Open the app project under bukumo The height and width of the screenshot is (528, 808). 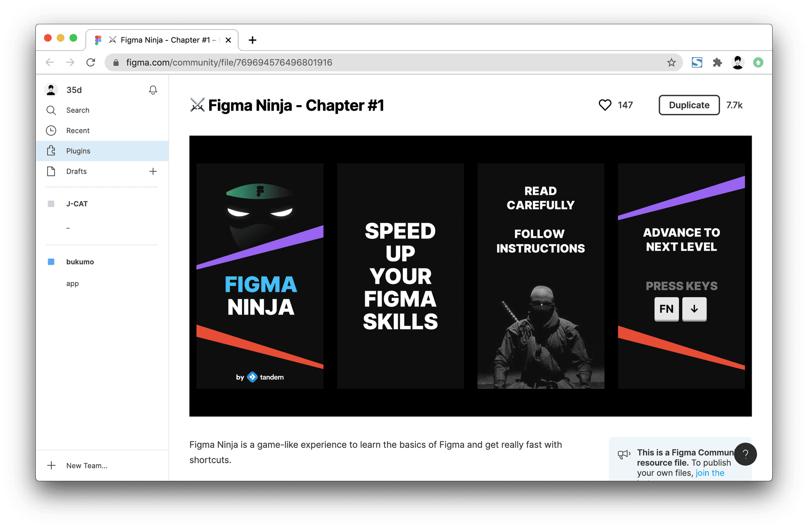72,284
